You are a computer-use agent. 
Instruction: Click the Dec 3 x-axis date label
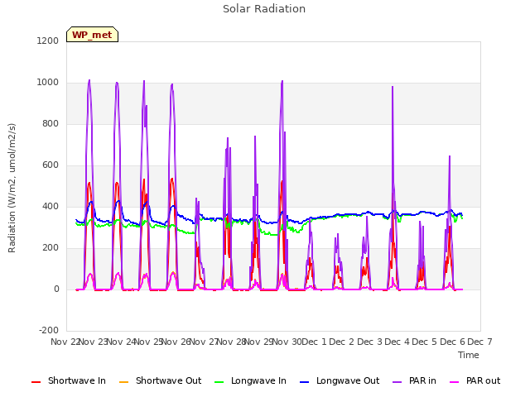(x=370, y=342)
